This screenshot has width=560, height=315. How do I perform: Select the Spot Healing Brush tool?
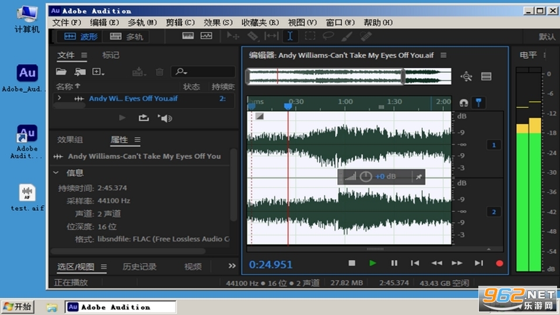(x=365, y=36)
